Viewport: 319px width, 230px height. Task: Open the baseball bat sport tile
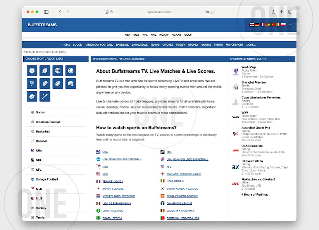[x=45, y=96]
